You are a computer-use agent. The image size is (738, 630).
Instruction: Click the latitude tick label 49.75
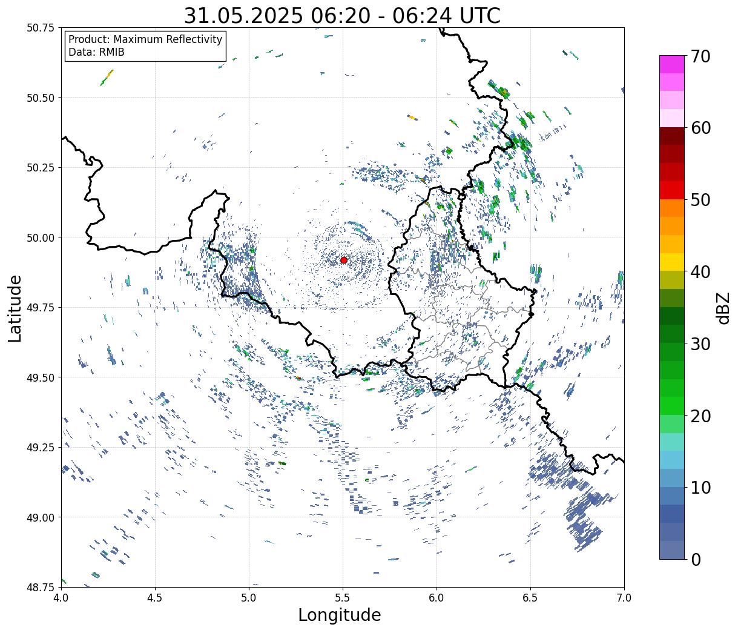click(40, 308)
